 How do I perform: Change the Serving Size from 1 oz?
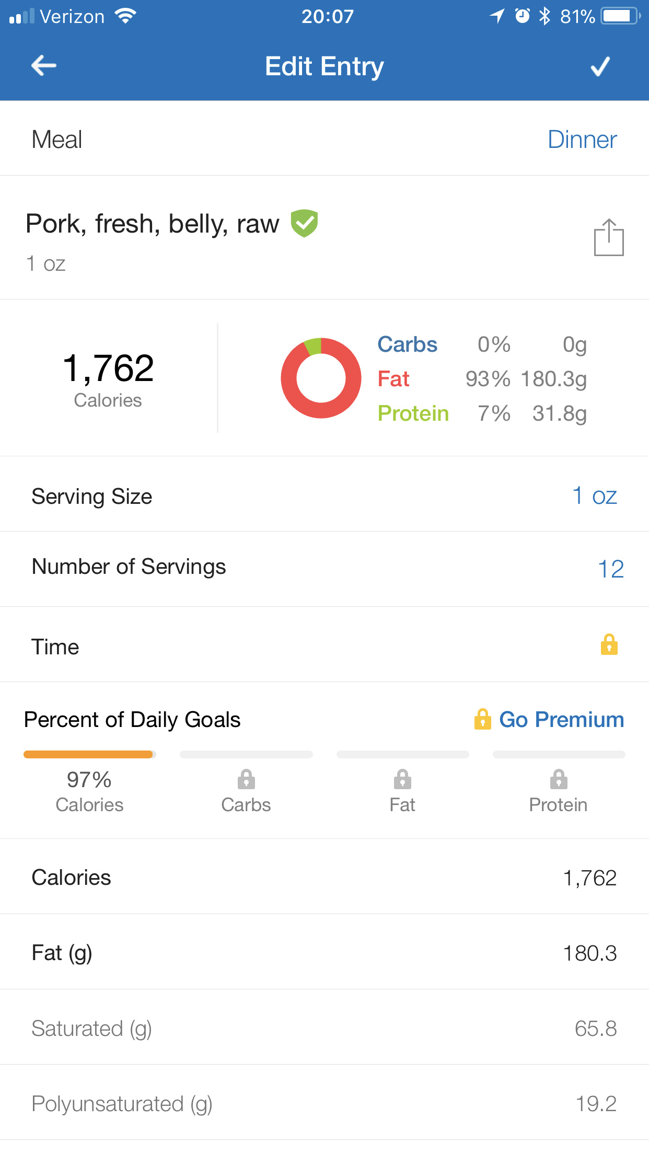pos(594,496)
